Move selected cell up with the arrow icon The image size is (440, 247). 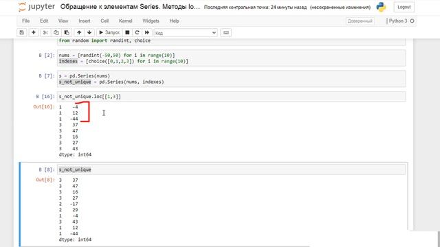click(79, 33)
